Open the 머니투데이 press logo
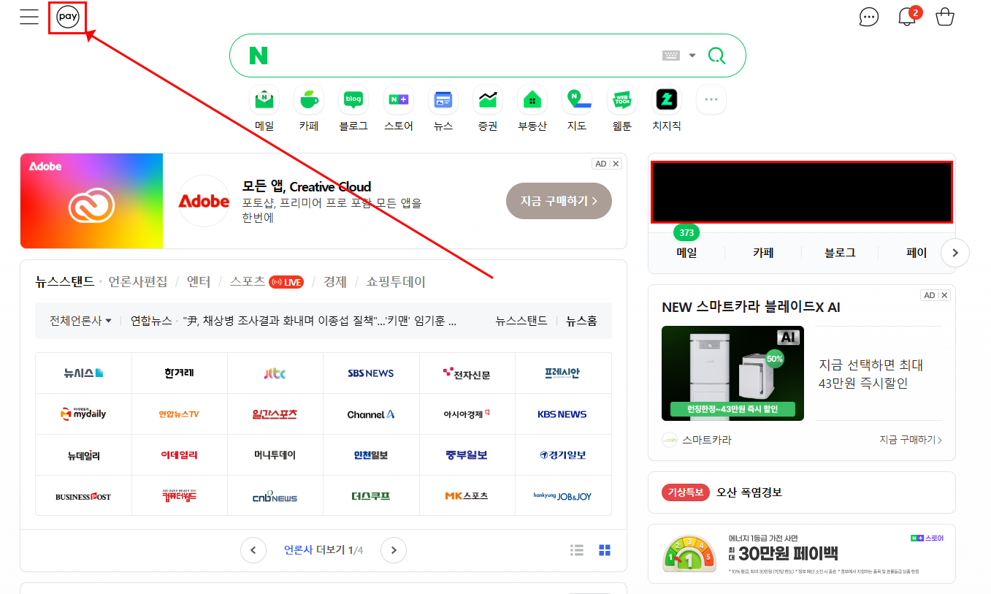The height and width of the screenshot is (594, 991). (x=275, y=455)
